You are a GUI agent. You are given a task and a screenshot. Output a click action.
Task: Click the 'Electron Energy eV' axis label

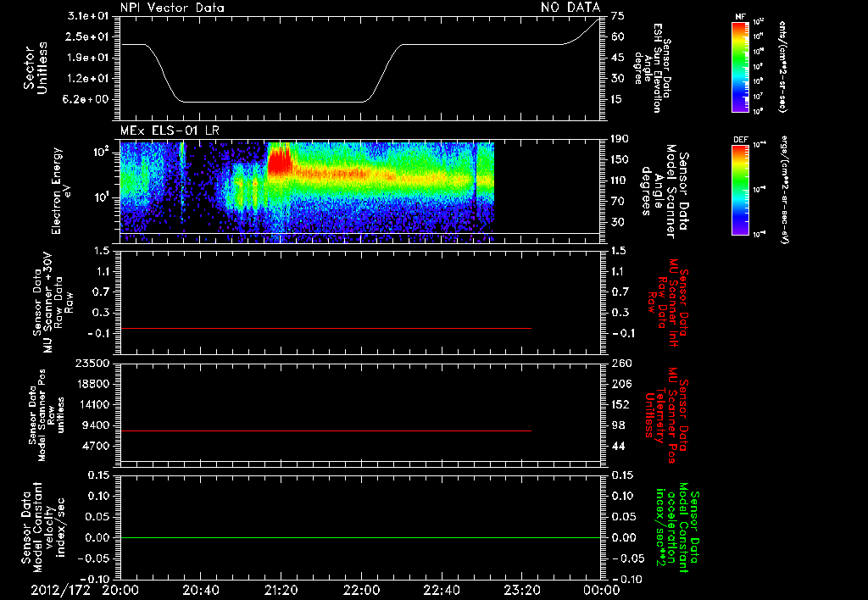(x=62, y=191)
